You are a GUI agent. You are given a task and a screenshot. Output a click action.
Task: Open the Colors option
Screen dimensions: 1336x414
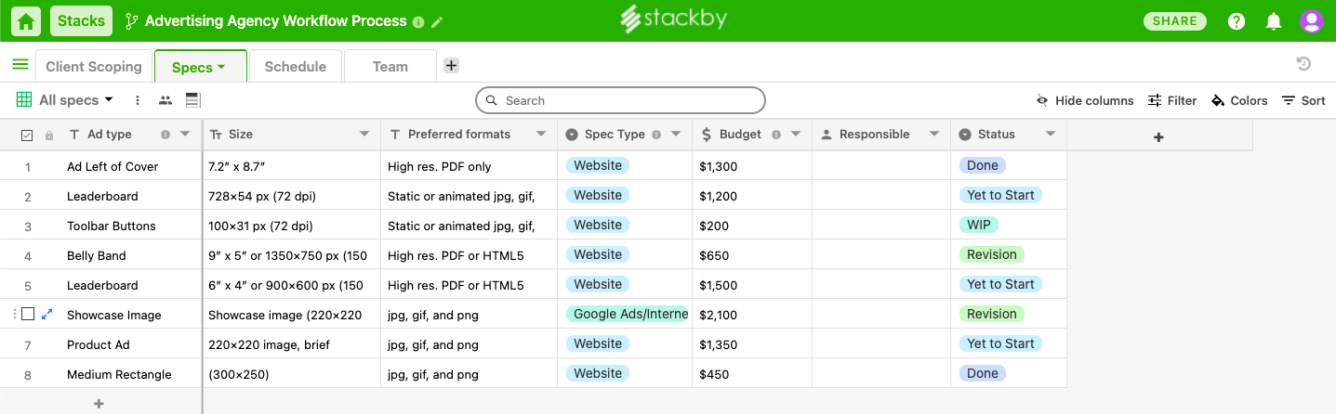coord(1239,100)
